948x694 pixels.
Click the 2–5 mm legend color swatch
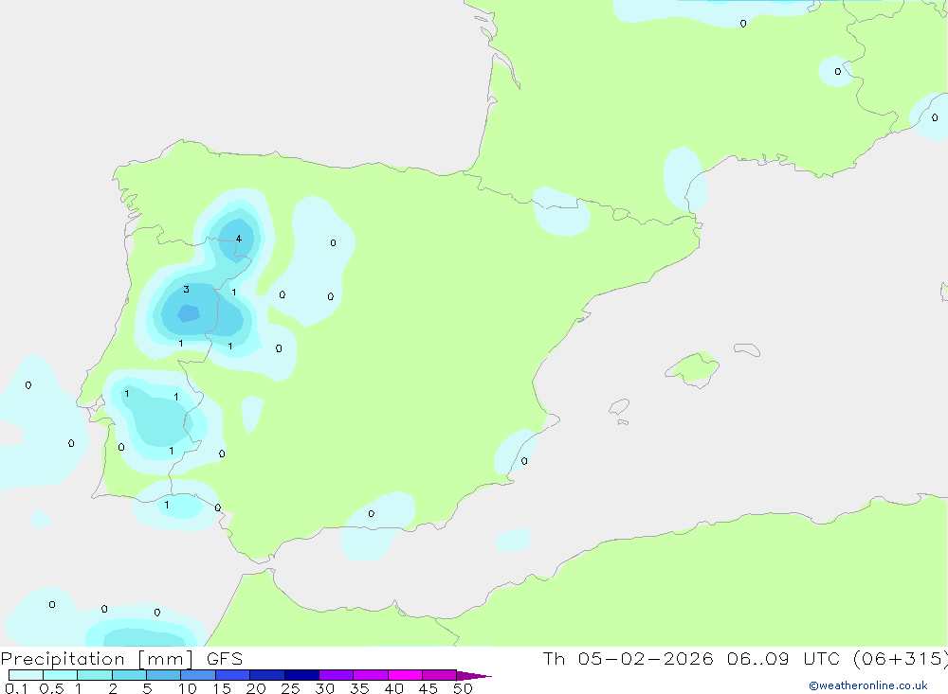(x=129, y=675)
